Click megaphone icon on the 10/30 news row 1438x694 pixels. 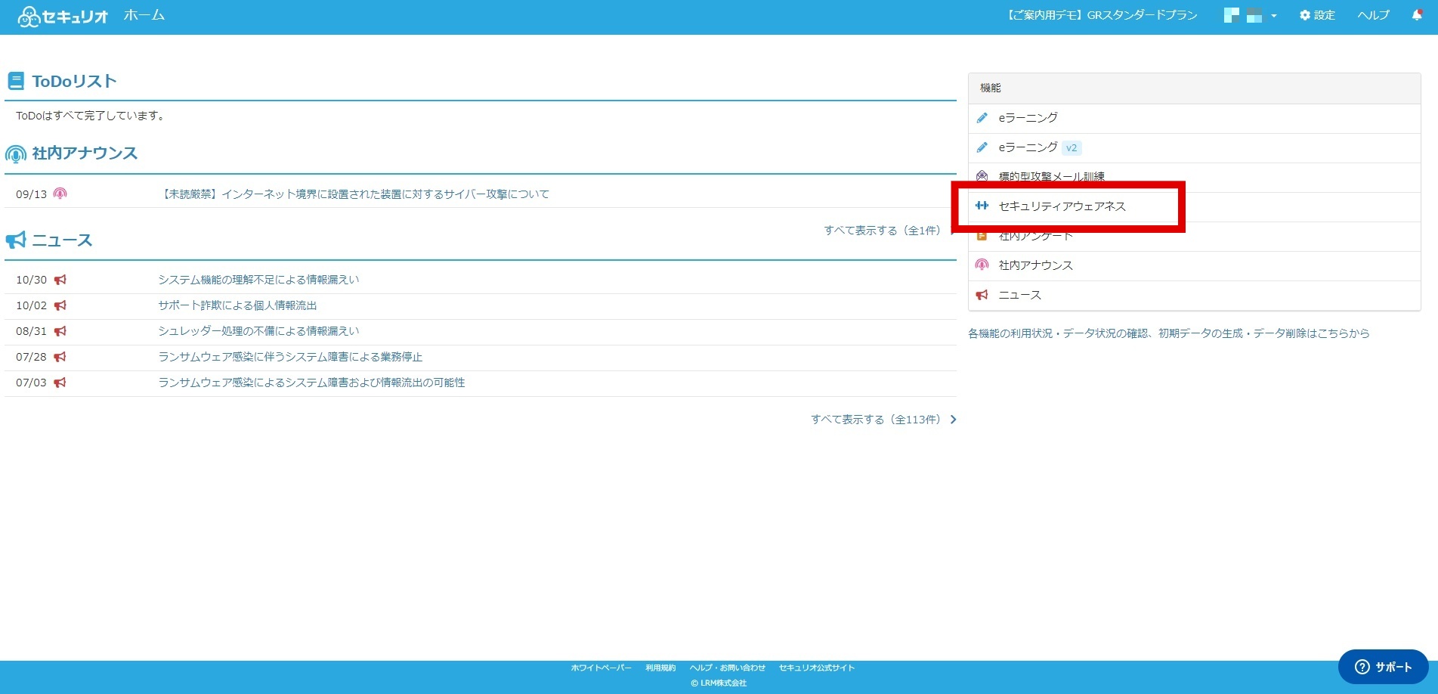pos(60,280)
